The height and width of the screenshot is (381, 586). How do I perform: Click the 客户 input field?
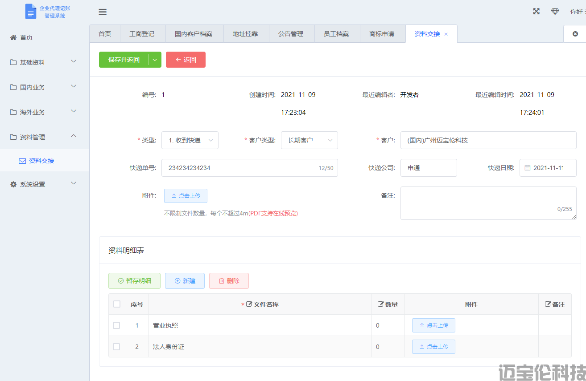[488, 140]
